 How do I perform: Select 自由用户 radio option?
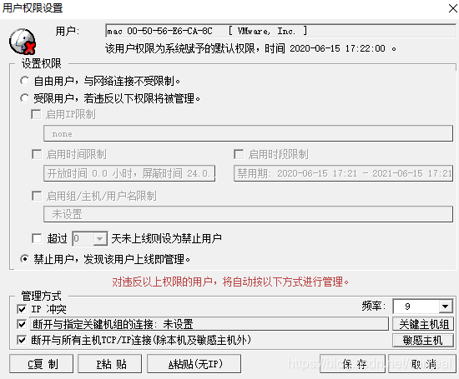(x=24, y=81)
